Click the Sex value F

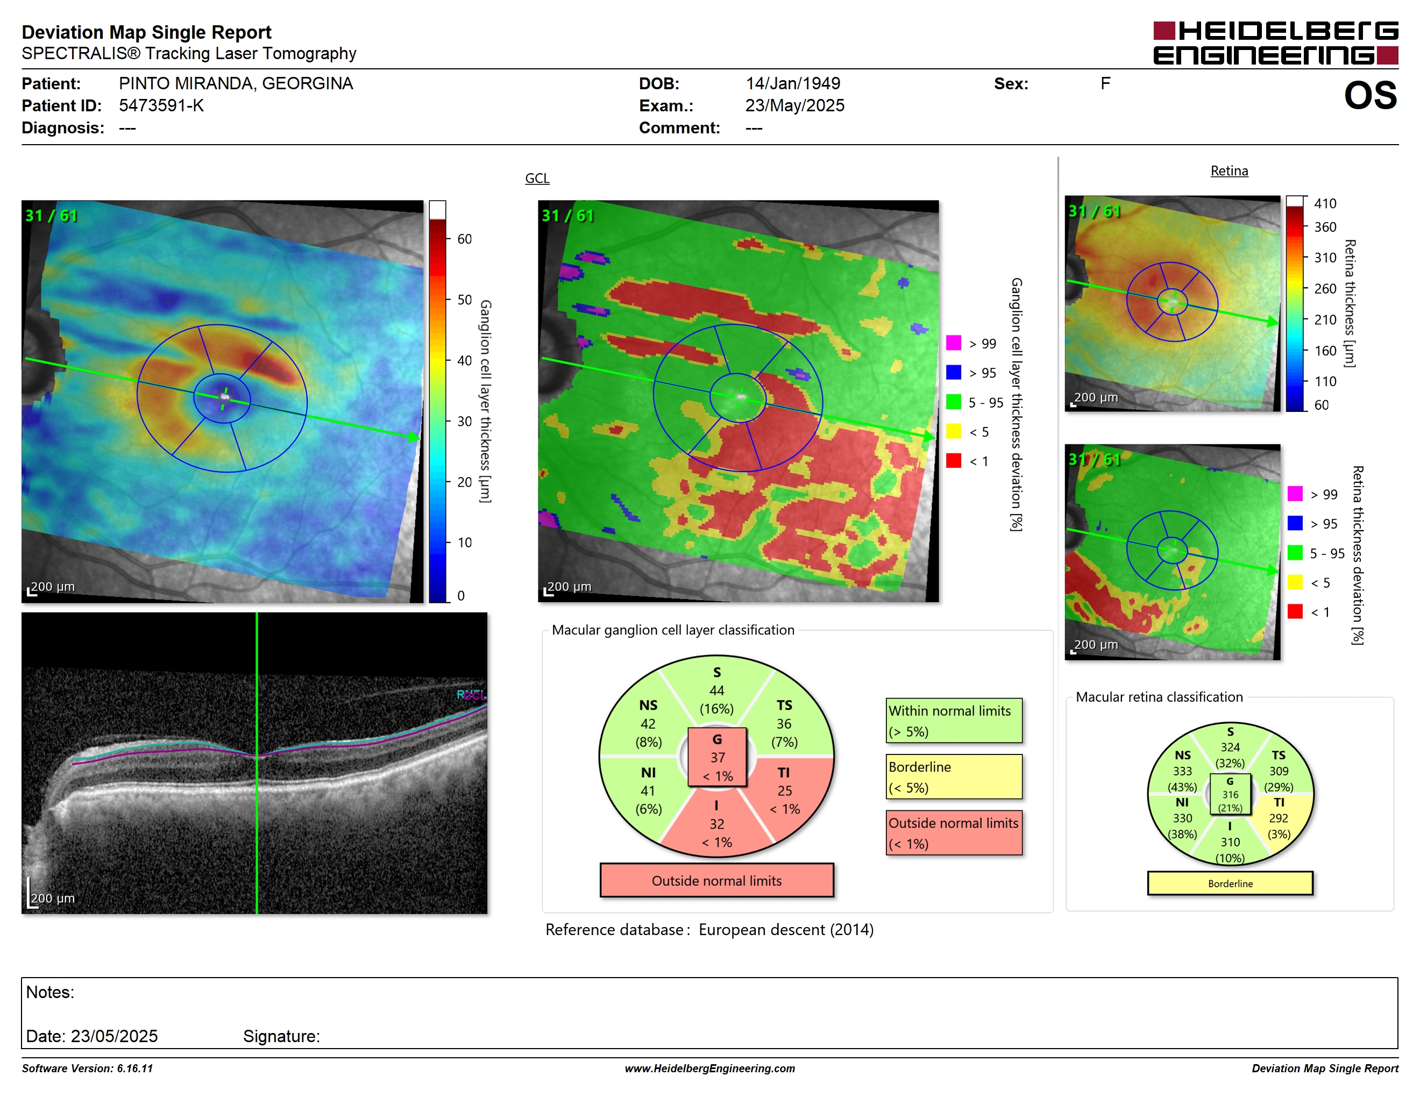click(1105, 83)
